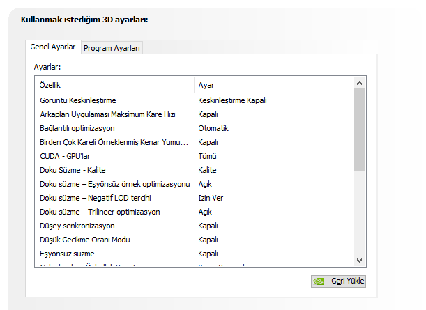Open the Negatif LOD tercihi İzin Ver value

coord(211,198)
